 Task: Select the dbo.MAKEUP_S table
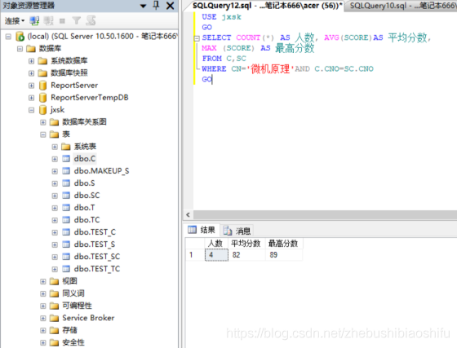[101, 171]
